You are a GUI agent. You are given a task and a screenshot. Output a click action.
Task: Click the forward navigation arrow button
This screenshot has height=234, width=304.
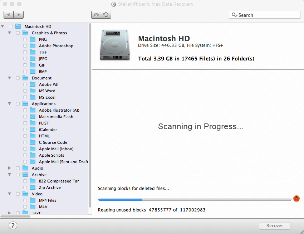point(19,15)
